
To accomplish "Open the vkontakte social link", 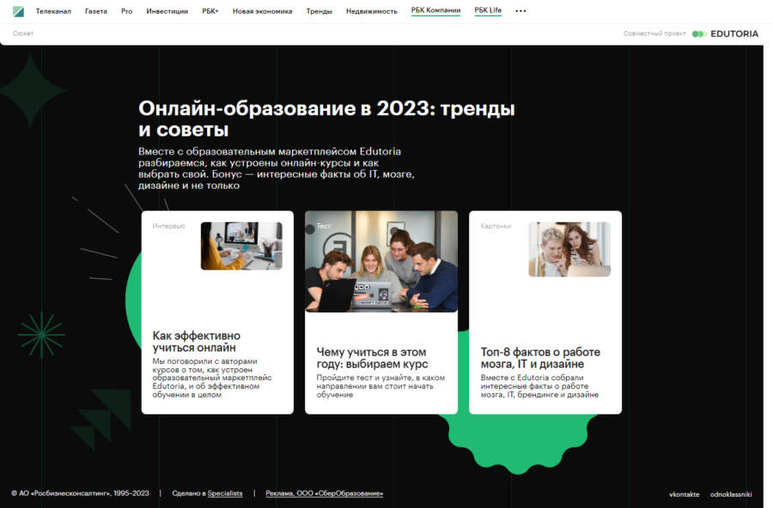I will 684,494.
